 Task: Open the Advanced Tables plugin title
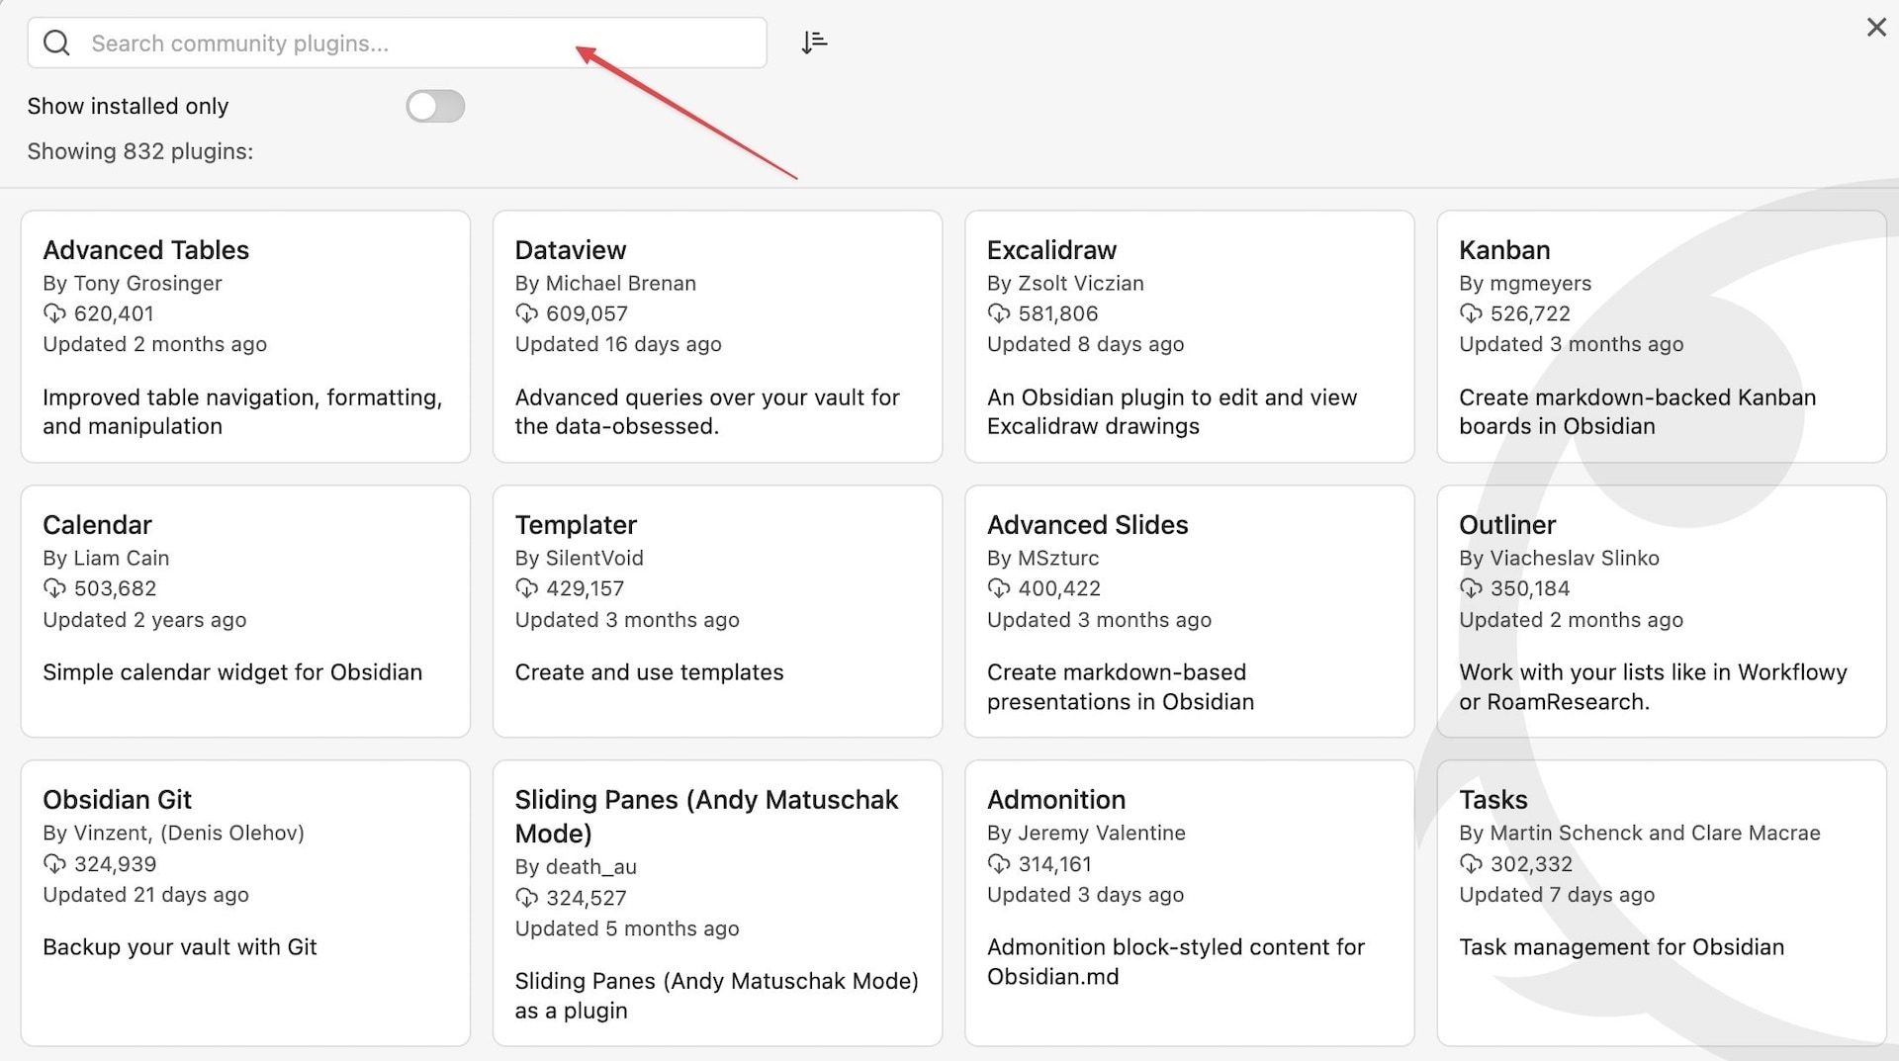[x=145, y=250]
